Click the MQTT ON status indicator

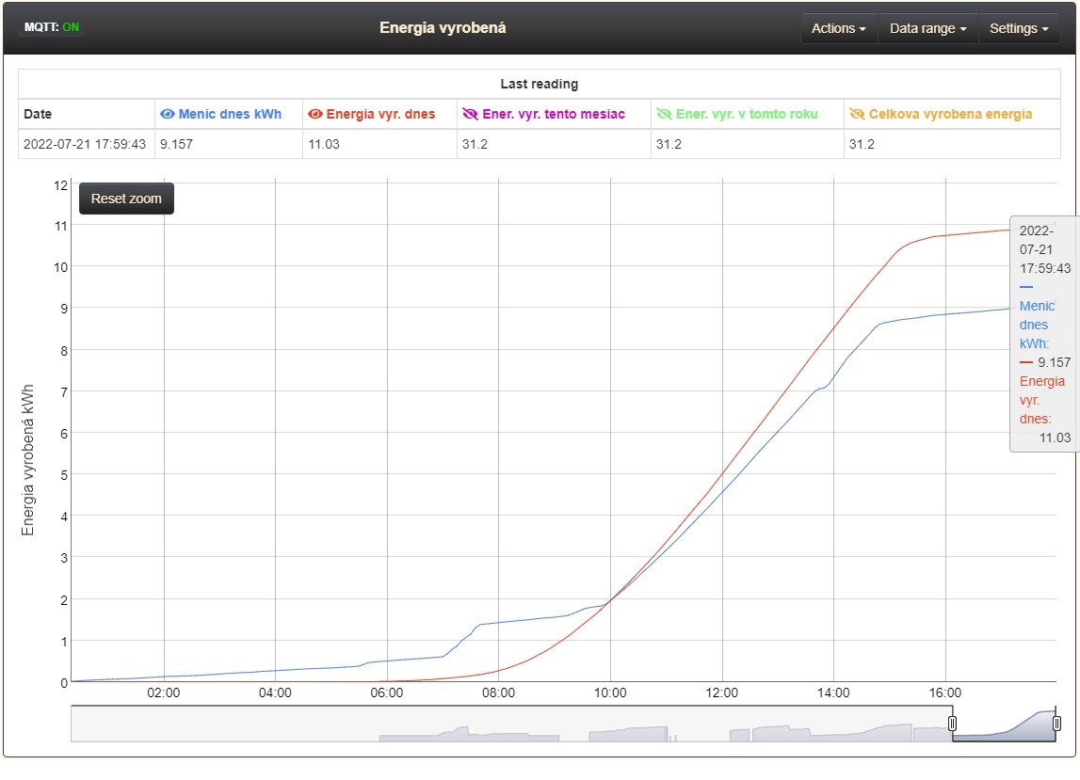(x=52, y=27)
